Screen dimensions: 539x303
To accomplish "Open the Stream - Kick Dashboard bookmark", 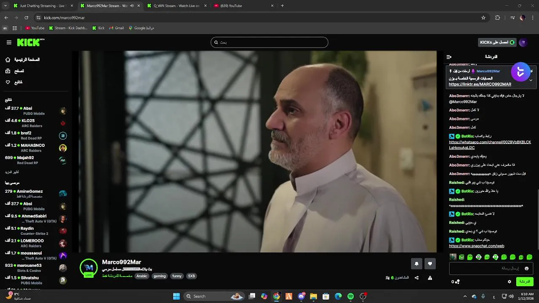I will [x=68, y=28].
